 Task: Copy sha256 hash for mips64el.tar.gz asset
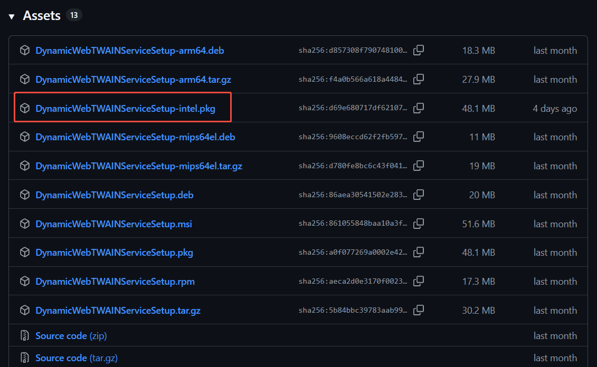coord(419,166)
